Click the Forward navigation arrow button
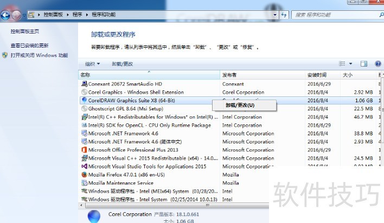384x223 pixels. click(16, 15)
